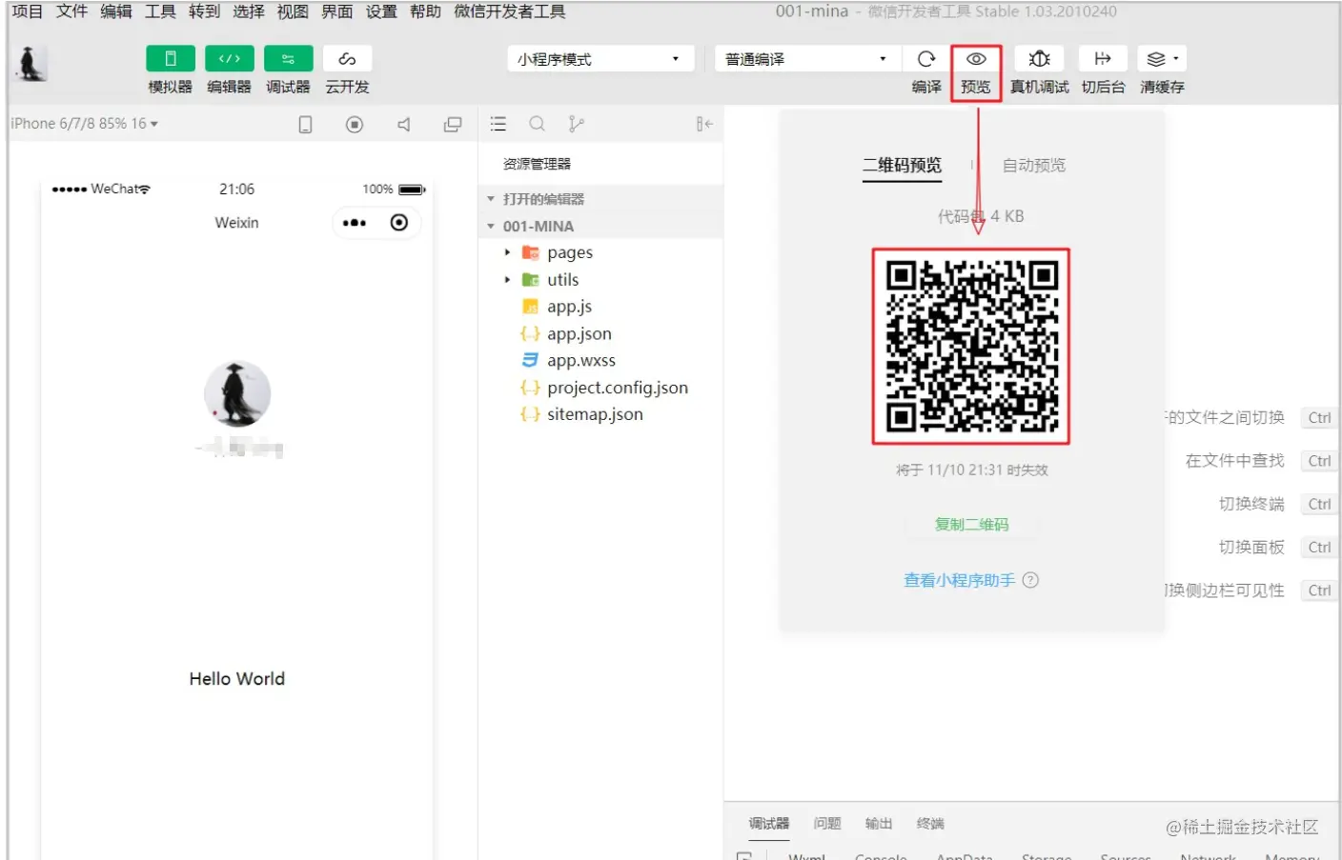The height and width of the screenshot is (860, 1342).
Task: Click the simulator close target circle icon
Action: [399, 223]
